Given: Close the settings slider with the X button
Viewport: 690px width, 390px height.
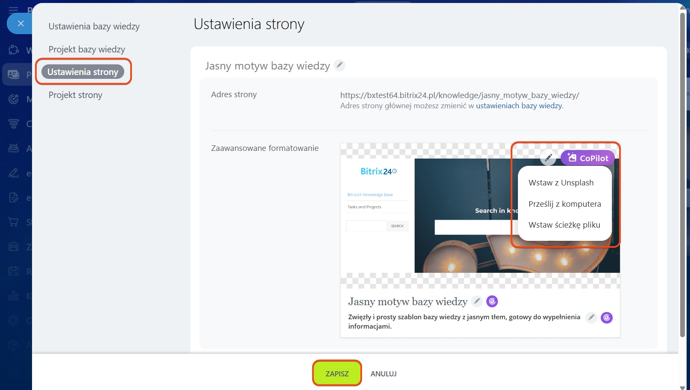Looking at the screenshot, I should pyautogui.click(x=20, y=23).
